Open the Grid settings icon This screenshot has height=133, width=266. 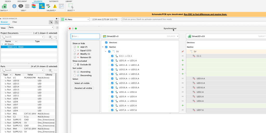tap(27, 6)
